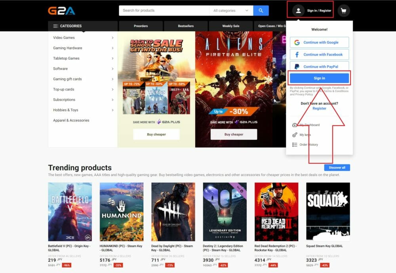Open the All categories dropdown

click(231, 11)
